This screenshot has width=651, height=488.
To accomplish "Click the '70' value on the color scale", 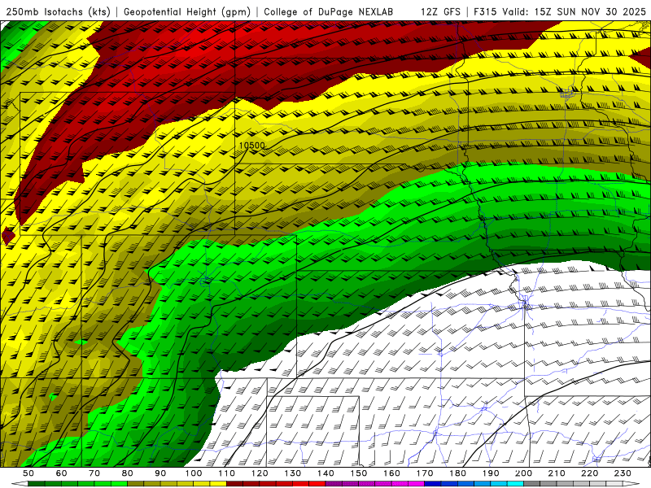I will (x=94, y=473).
